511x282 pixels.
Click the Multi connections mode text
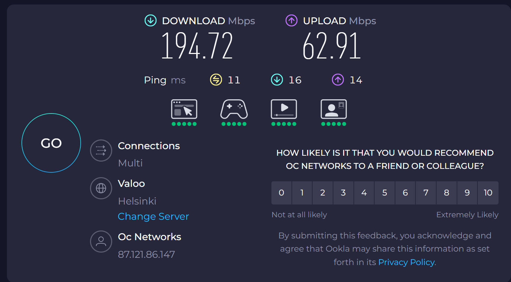pos(131,163)
